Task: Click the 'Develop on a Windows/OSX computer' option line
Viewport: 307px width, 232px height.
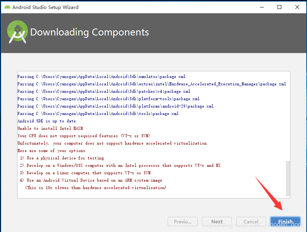Action: [x=120, y=165]
